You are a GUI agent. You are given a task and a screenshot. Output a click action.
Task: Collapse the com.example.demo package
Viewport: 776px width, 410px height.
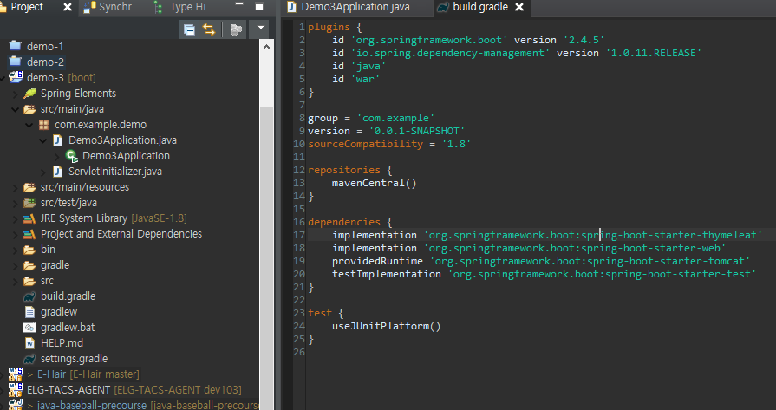29,125
